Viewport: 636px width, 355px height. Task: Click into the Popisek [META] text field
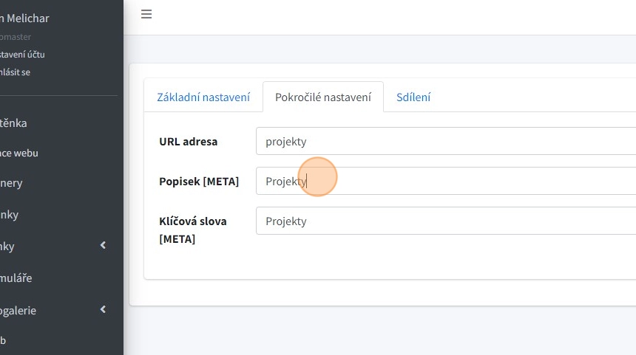[x=444, y=181]
